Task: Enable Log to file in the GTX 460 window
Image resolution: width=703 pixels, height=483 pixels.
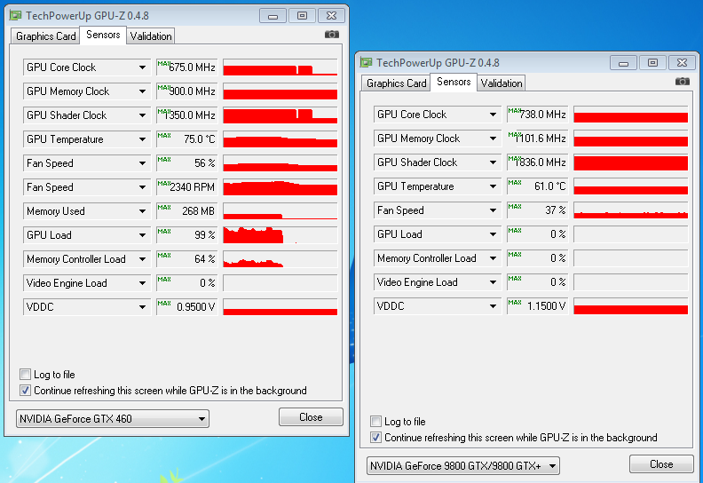Action: tap(26, 375)
